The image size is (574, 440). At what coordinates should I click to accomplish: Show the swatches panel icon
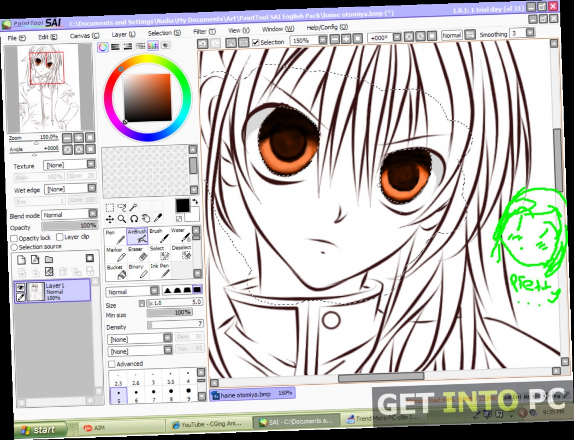tap(153, 46)
